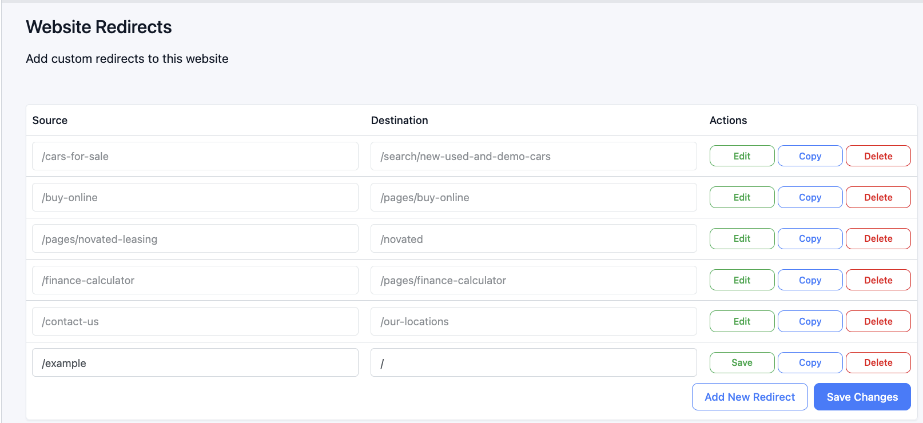Click Edit for the /cars-for-sale redirect
The image size is (923, 423).
(x=742, y=156)
